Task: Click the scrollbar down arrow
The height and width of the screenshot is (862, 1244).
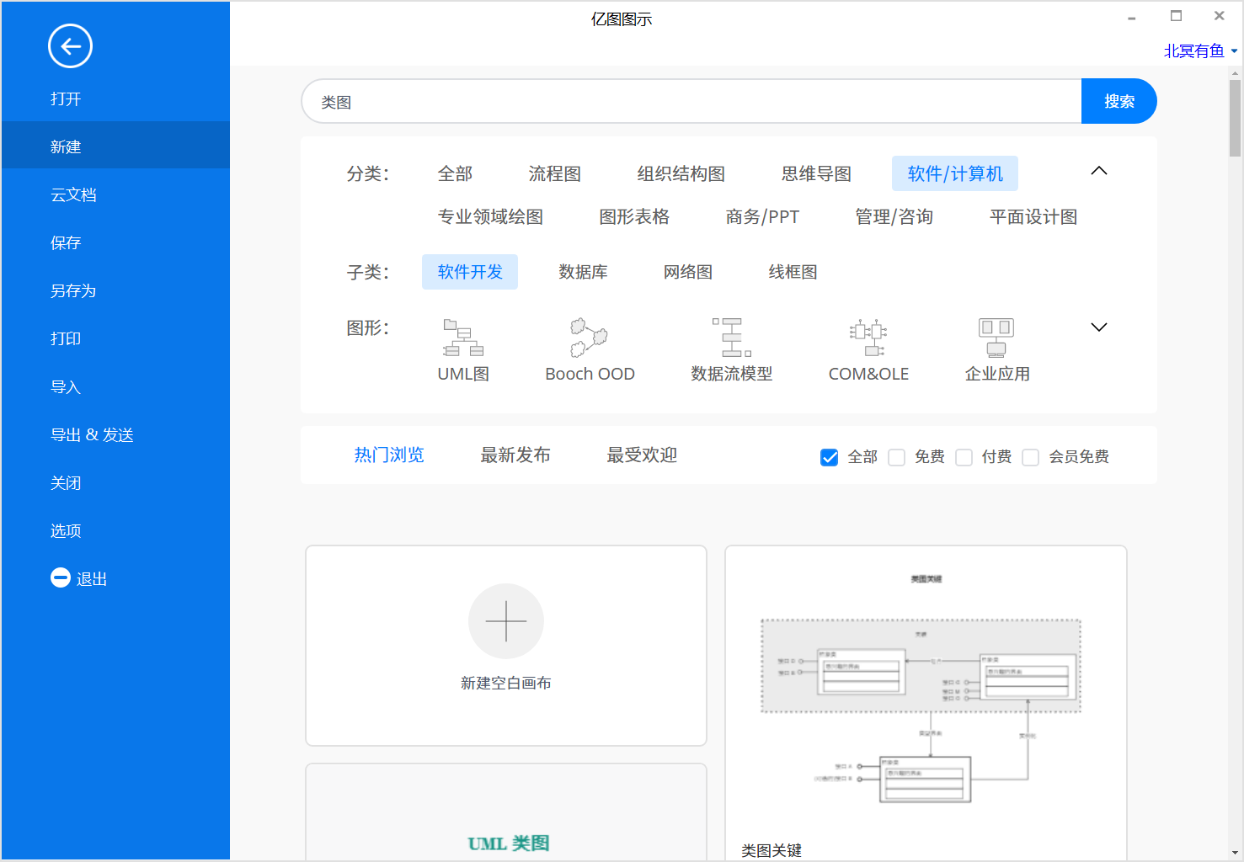Action: (1235, 853)
